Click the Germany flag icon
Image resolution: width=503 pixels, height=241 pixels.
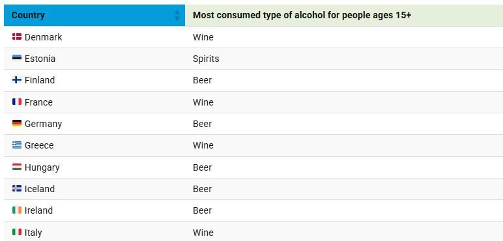tap(17, 123)
